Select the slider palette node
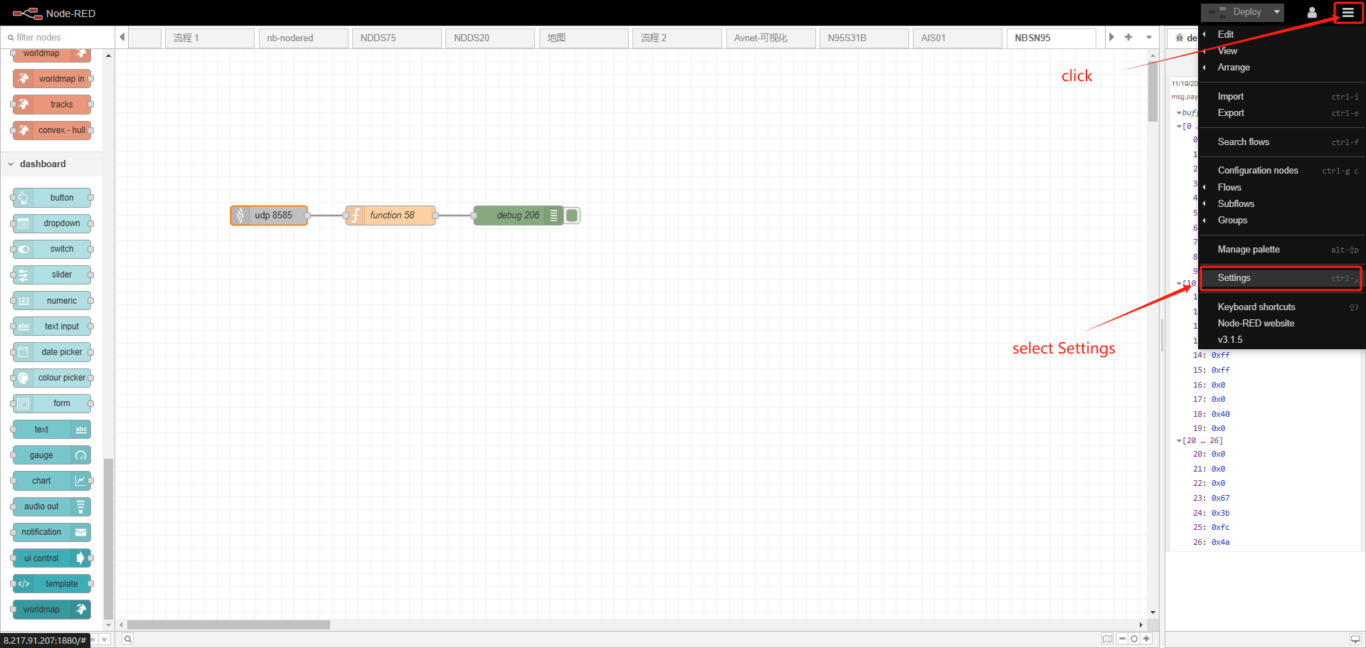Screen dimensions: 1366x648 click(52, 275)
